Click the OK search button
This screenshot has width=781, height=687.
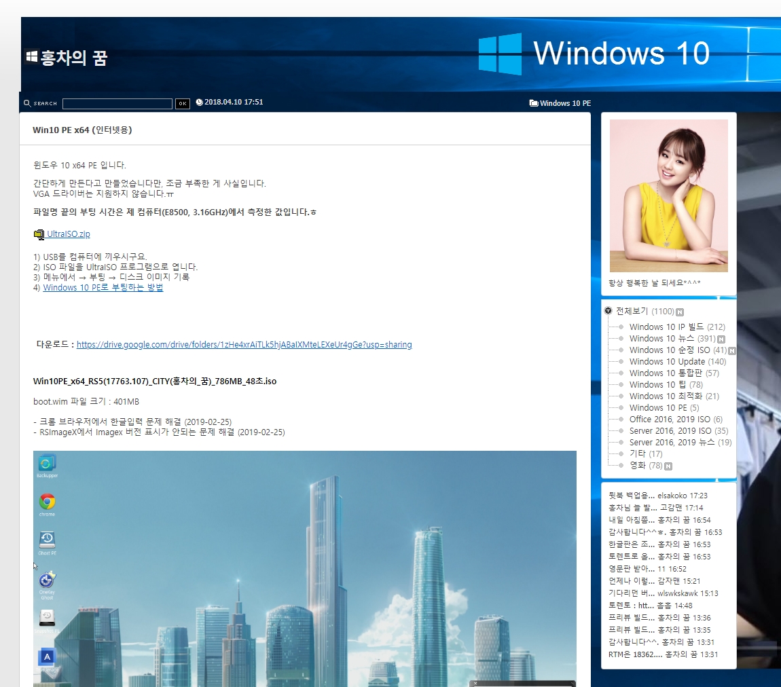point(182,104)
